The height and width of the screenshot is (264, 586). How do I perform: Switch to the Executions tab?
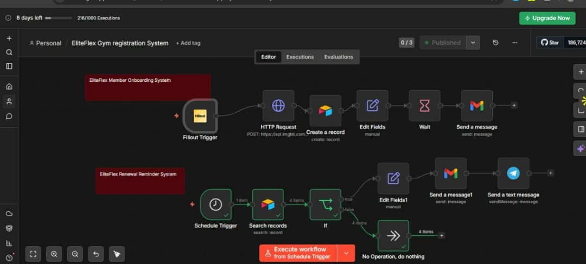(x=300, y=57)
